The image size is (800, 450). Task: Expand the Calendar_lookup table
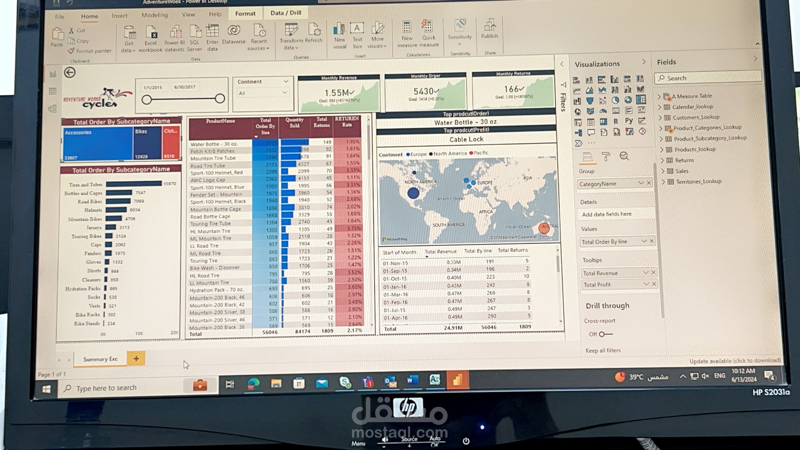click(659, 107)
